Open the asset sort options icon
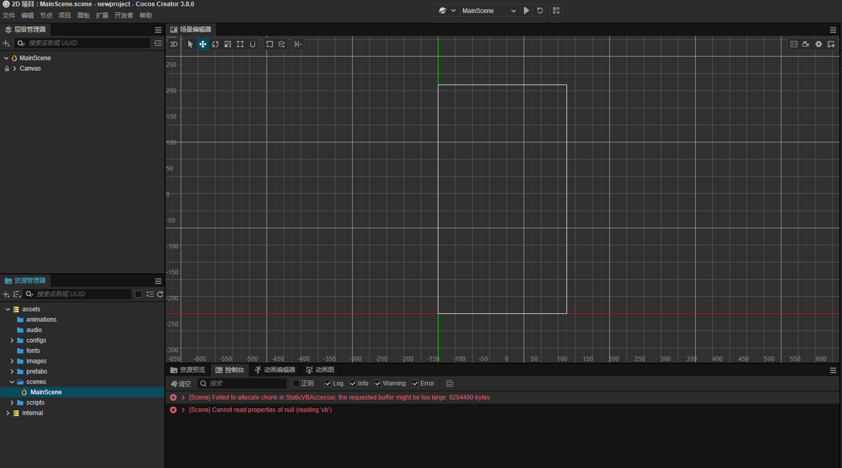 pos(17,294)
